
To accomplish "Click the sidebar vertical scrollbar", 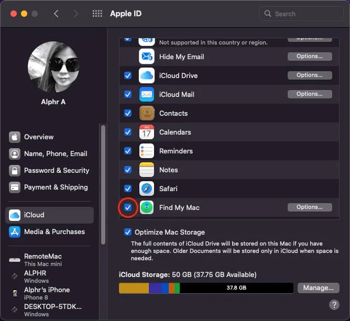I will (103, 185).
